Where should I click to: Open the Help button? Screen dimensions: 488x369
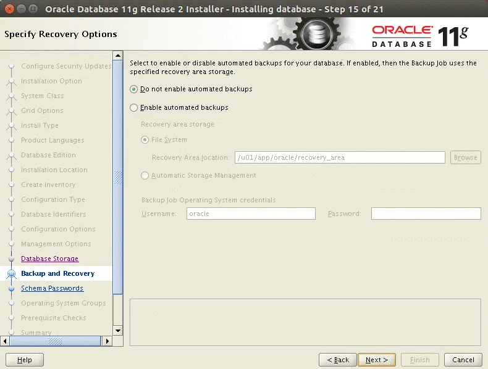(x=25, y=360)
